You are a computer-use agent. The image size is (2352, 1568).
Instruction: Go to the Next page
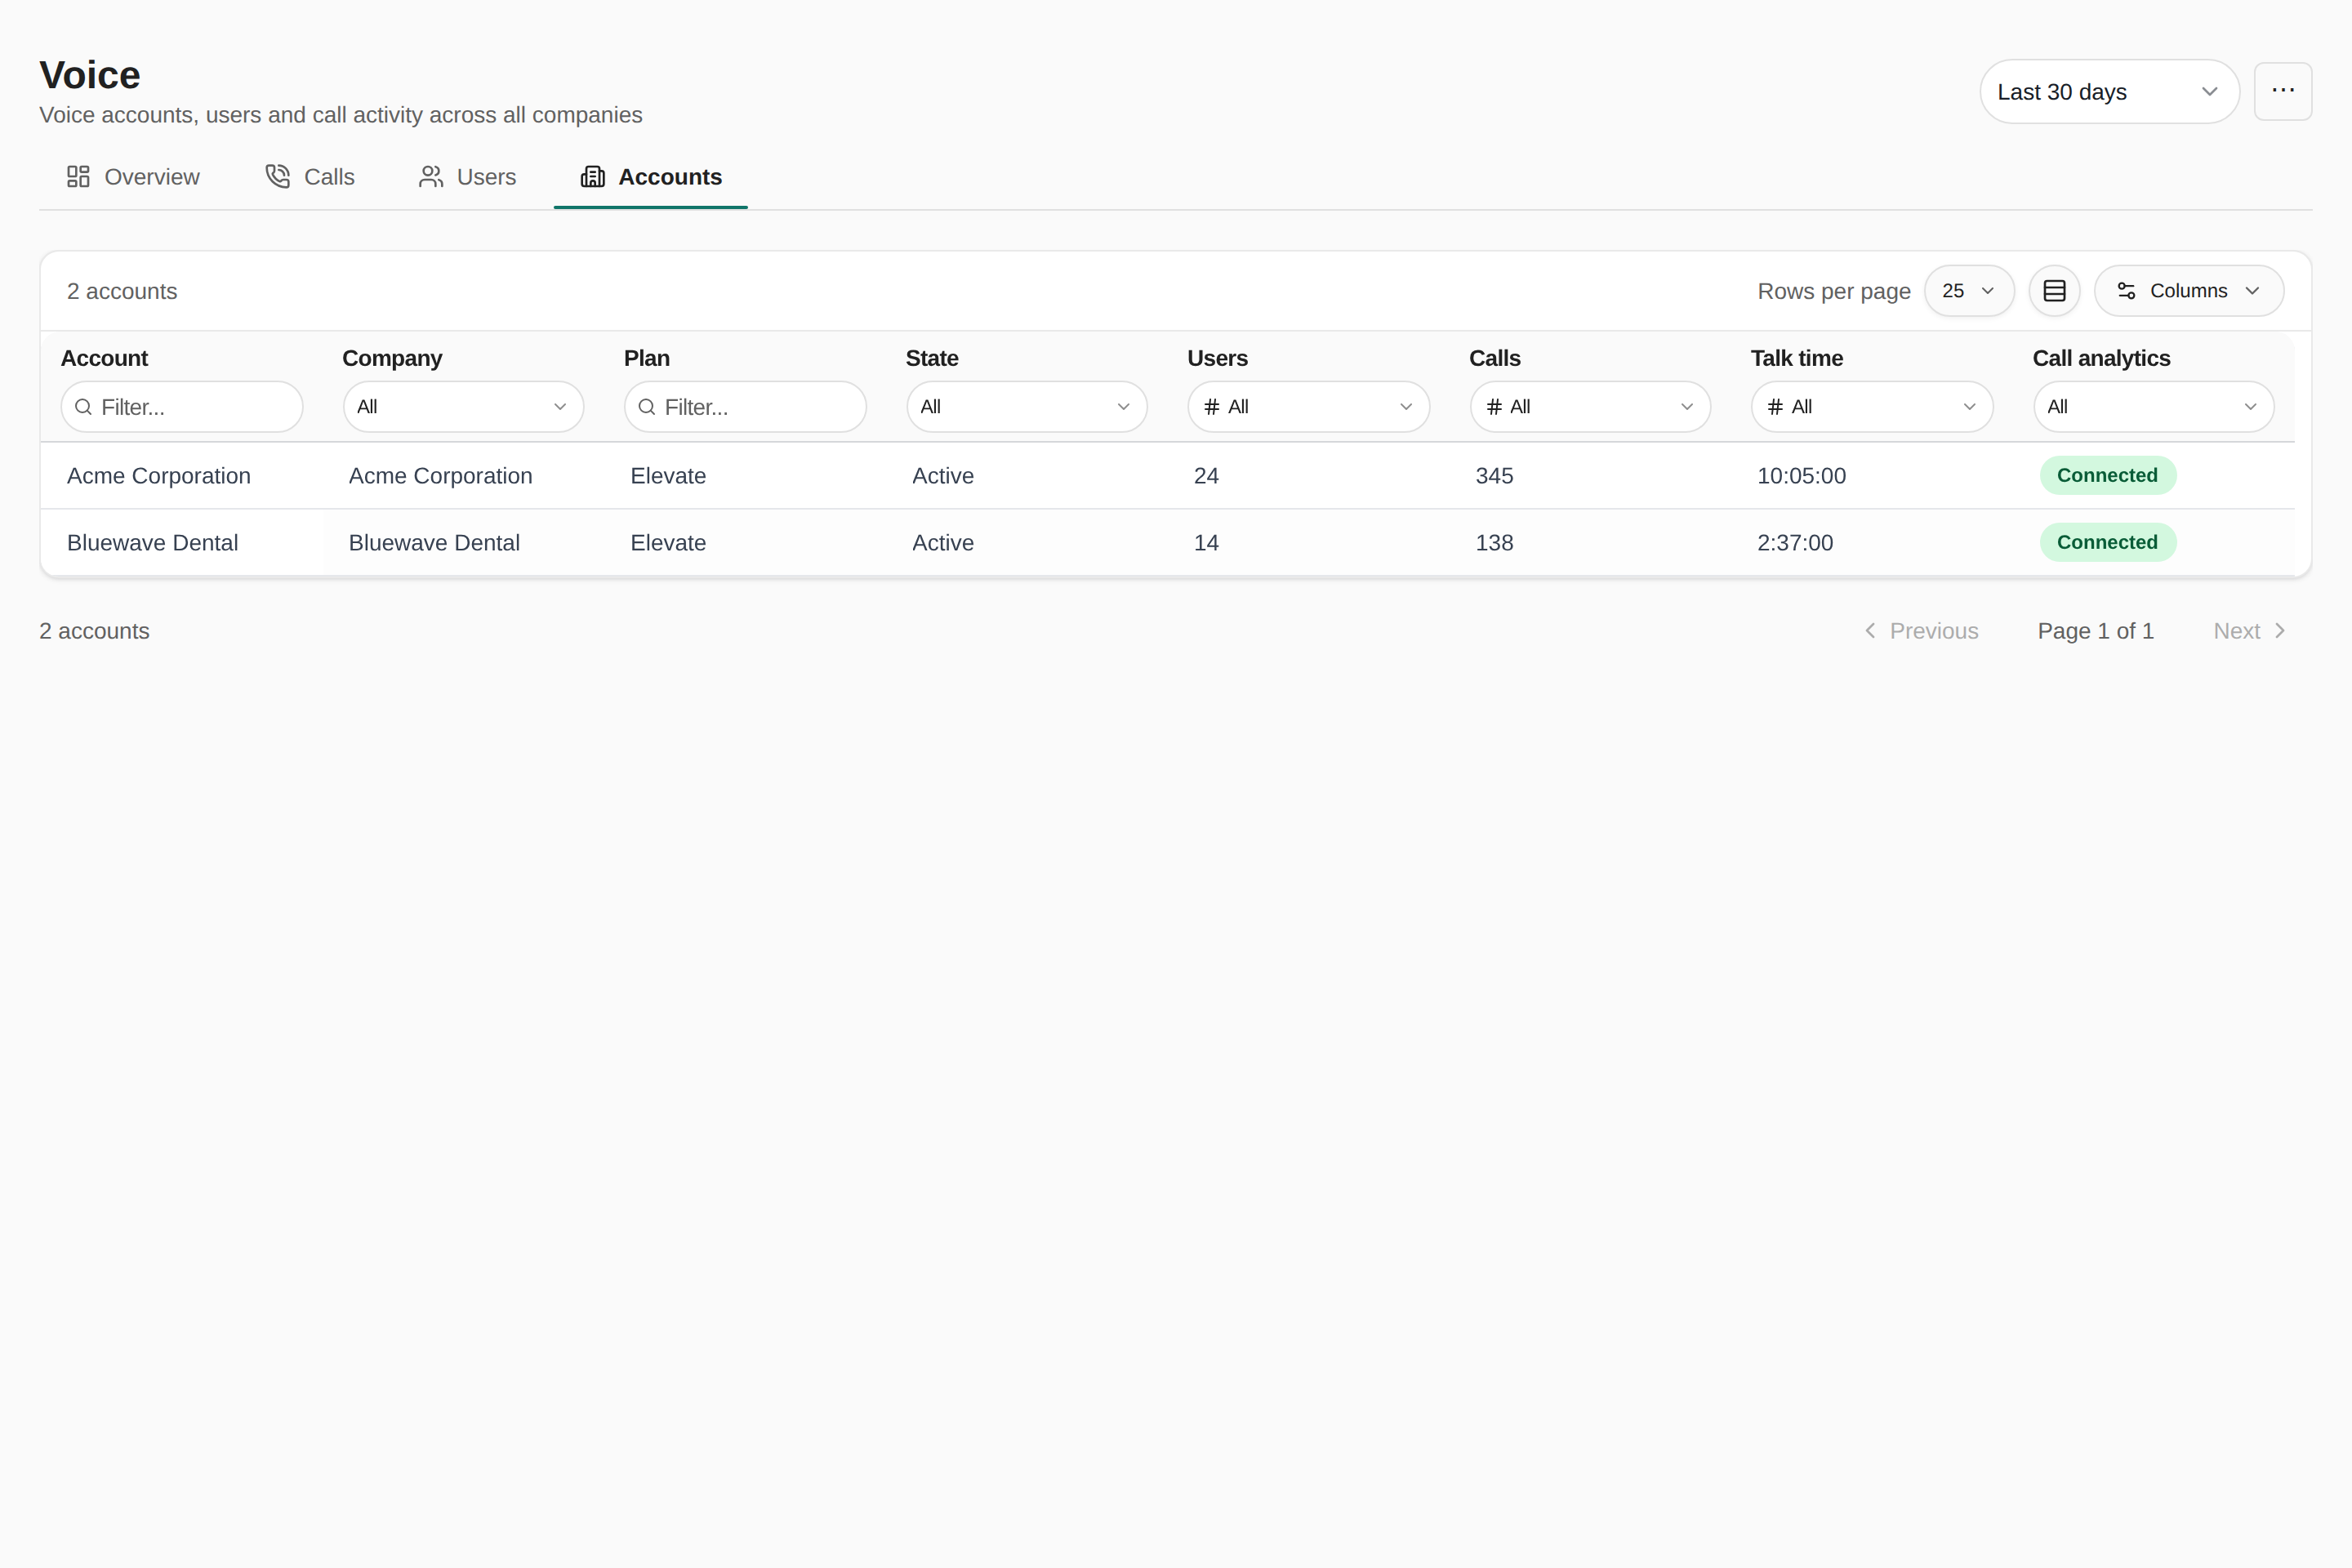point(2249,631)
